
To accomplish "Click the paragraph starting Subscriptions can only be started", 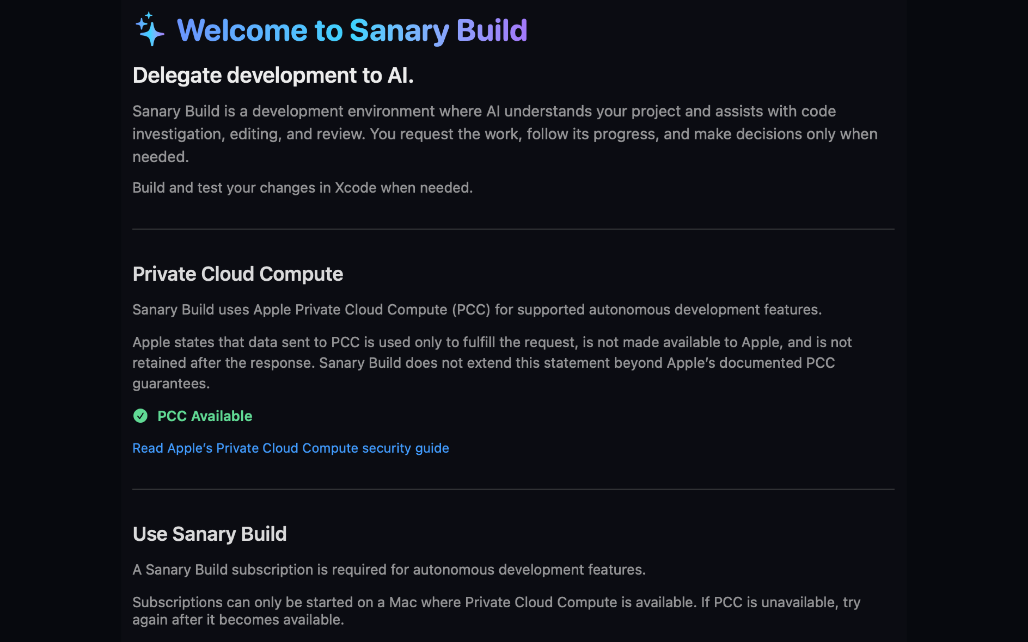I will pos(496,611).
